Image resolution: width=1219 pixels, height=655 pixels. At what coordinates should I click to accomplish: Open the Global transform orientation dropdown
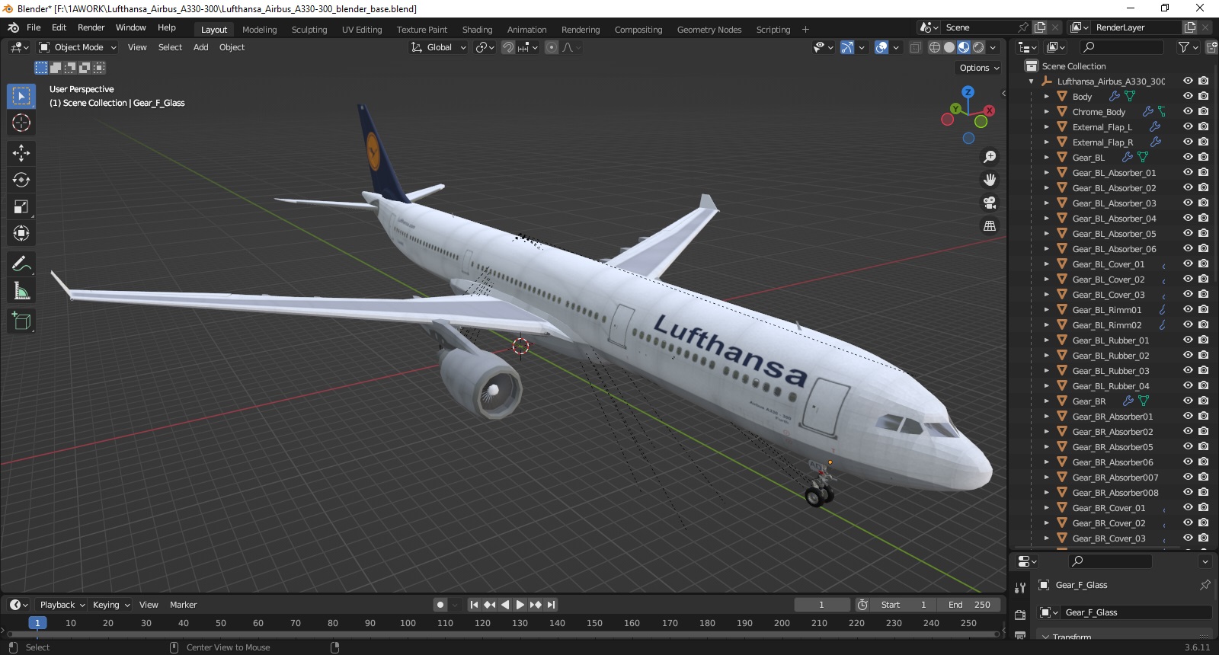[x=438, y=47]
